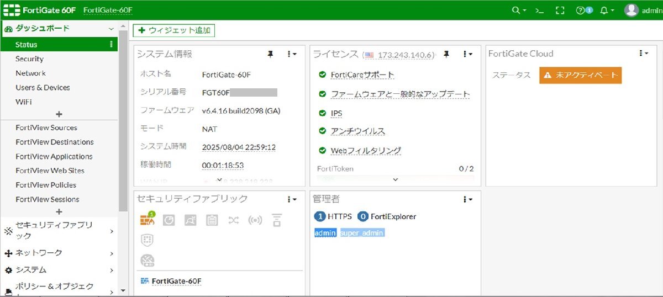Click the stacked-lines fabric icon

pyautogui.click(x=277, y=220)
